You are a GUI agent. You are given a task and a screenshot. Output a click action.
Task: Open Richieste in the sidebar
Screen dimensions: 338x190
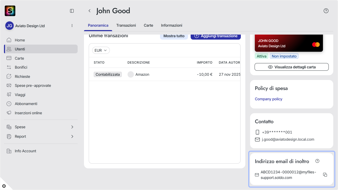point(41,77)
